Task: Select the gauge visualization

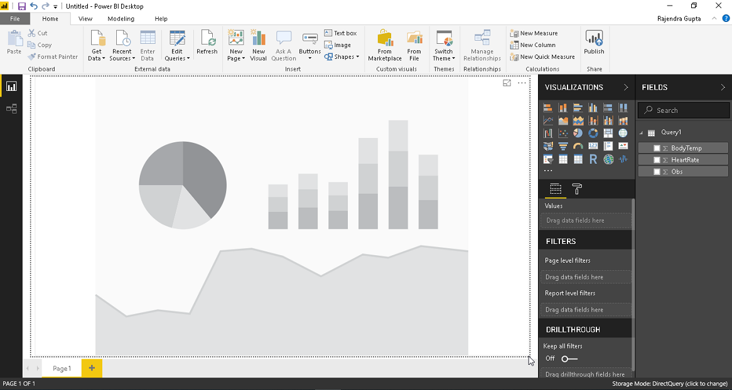Action: 578,147
